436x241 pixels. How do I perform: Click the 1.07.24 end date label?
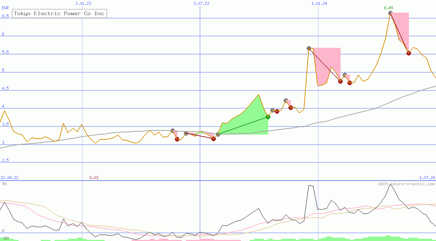(x=427, y=178)
